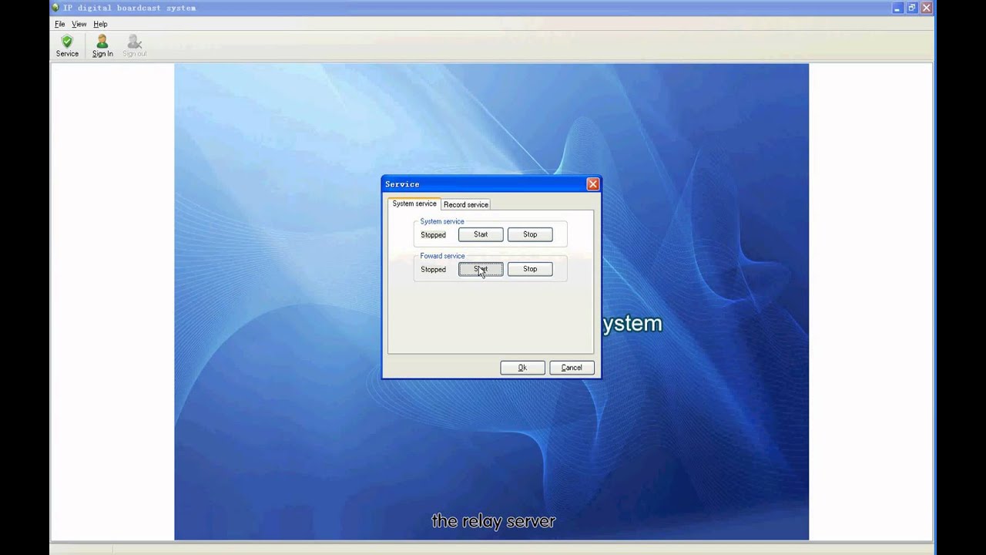The height and width of the screenshot is (555, 986).
Task: Click the Sign In toolbar icon
Action: (x=102, y=46)
